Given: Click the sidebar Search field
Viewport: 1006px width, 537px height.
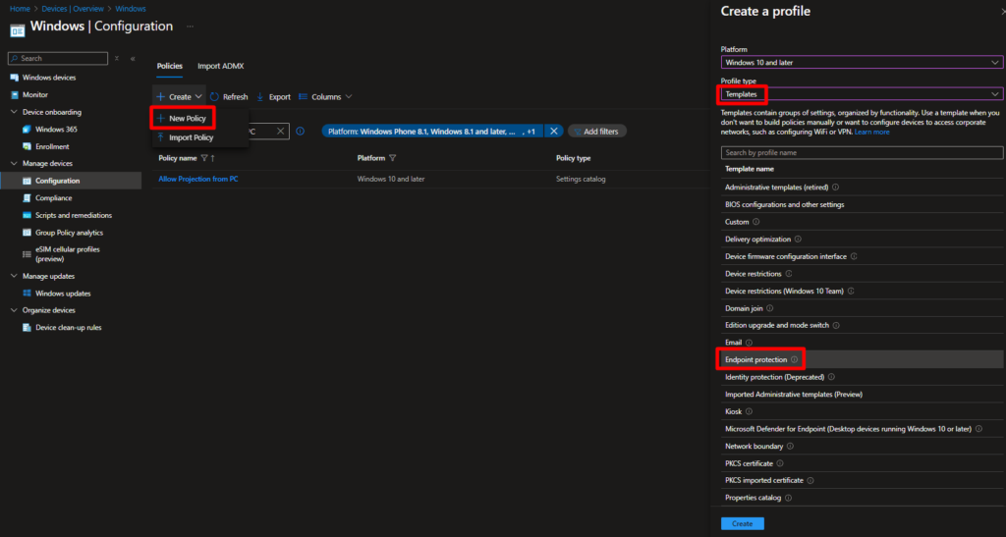Looking at the screenshot, I should [x=58, y=58].
